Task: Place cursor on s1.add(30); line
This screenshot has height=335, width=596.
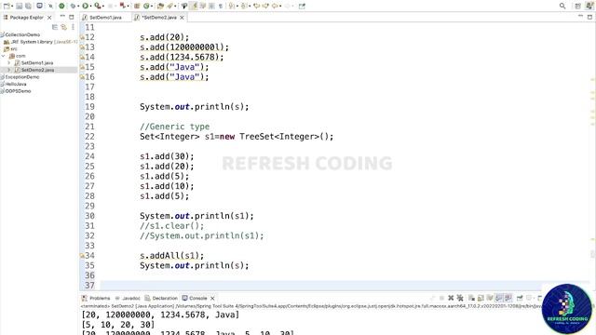Action: tap(167, 156)
